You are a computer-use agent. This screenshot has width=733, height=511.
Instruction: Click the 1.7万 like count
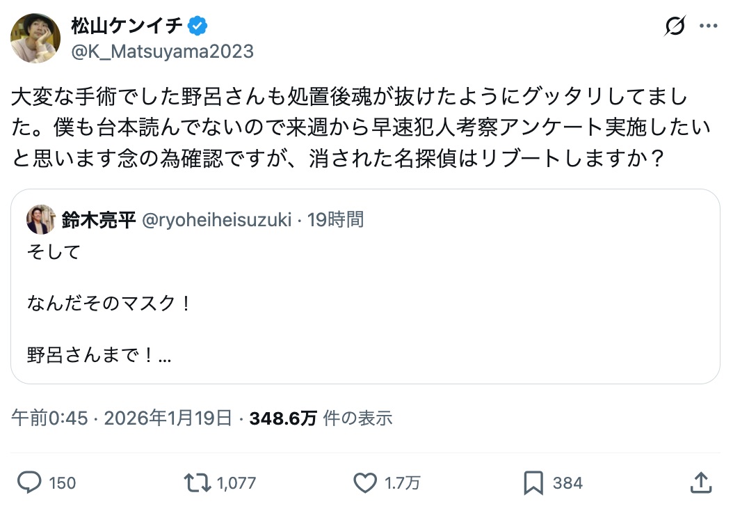[x=401, y=482]
